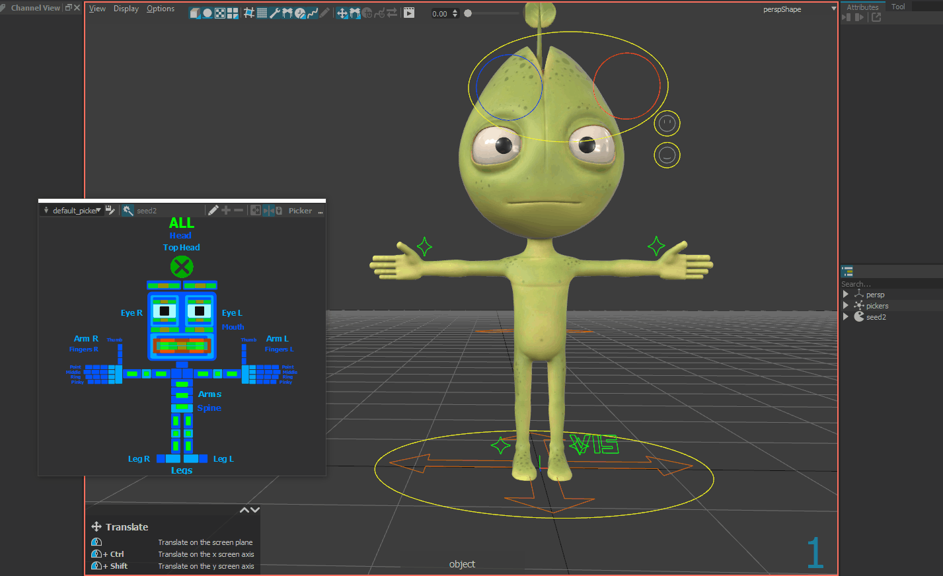Click the save icon next to default_picker
943x576 pixels.
click(110, 210)
